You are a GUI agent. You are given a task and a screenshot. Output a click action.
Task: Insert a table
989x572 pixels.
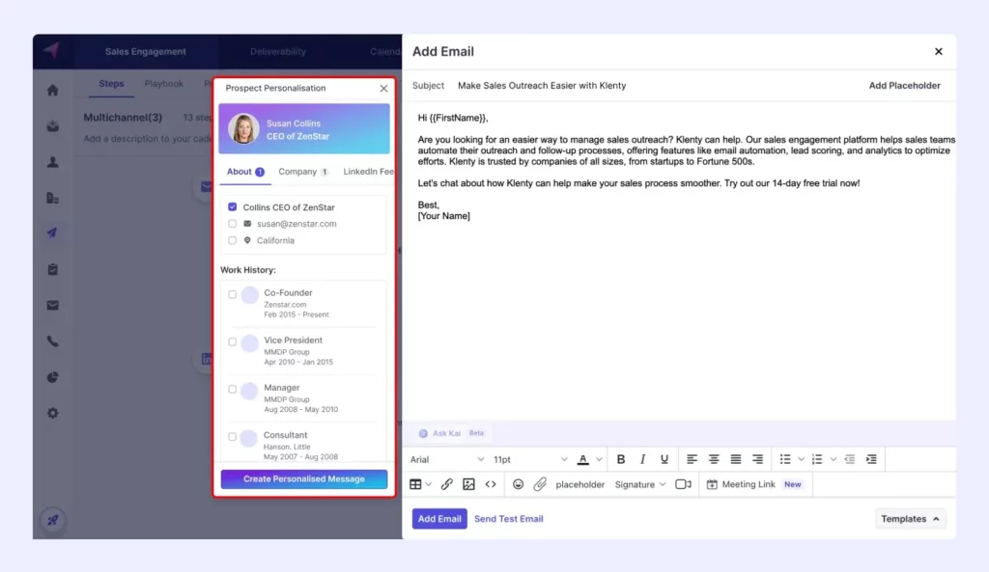(415, 484)
